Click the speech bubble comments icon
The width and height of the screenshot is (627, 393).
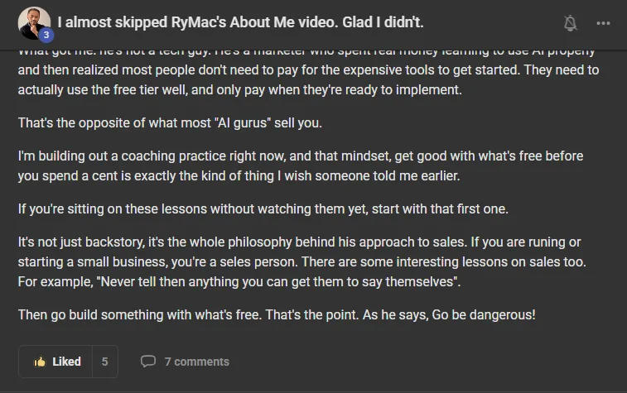(148, 361)
